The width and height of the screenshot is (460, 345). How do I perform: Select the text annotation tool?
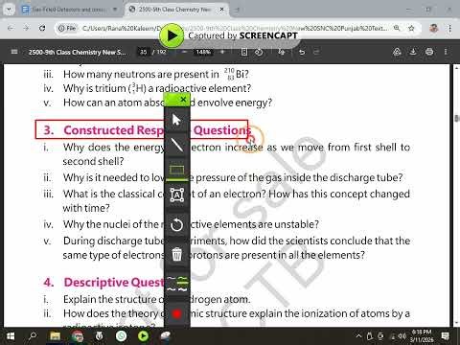176,195
